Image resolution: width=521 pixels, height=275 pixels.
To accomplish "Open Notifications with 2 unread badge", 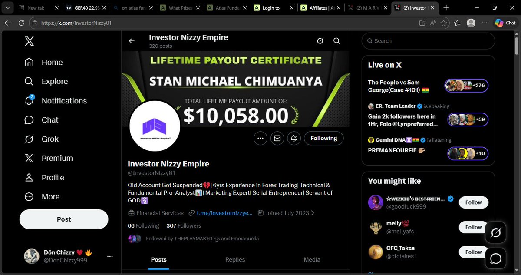I will 56,100.
